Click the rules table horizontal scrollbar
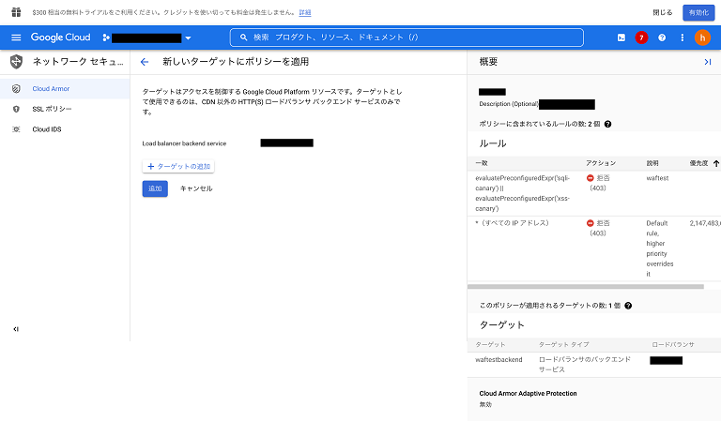The height and width of the screenshot is (421, 721). (586, 287)
